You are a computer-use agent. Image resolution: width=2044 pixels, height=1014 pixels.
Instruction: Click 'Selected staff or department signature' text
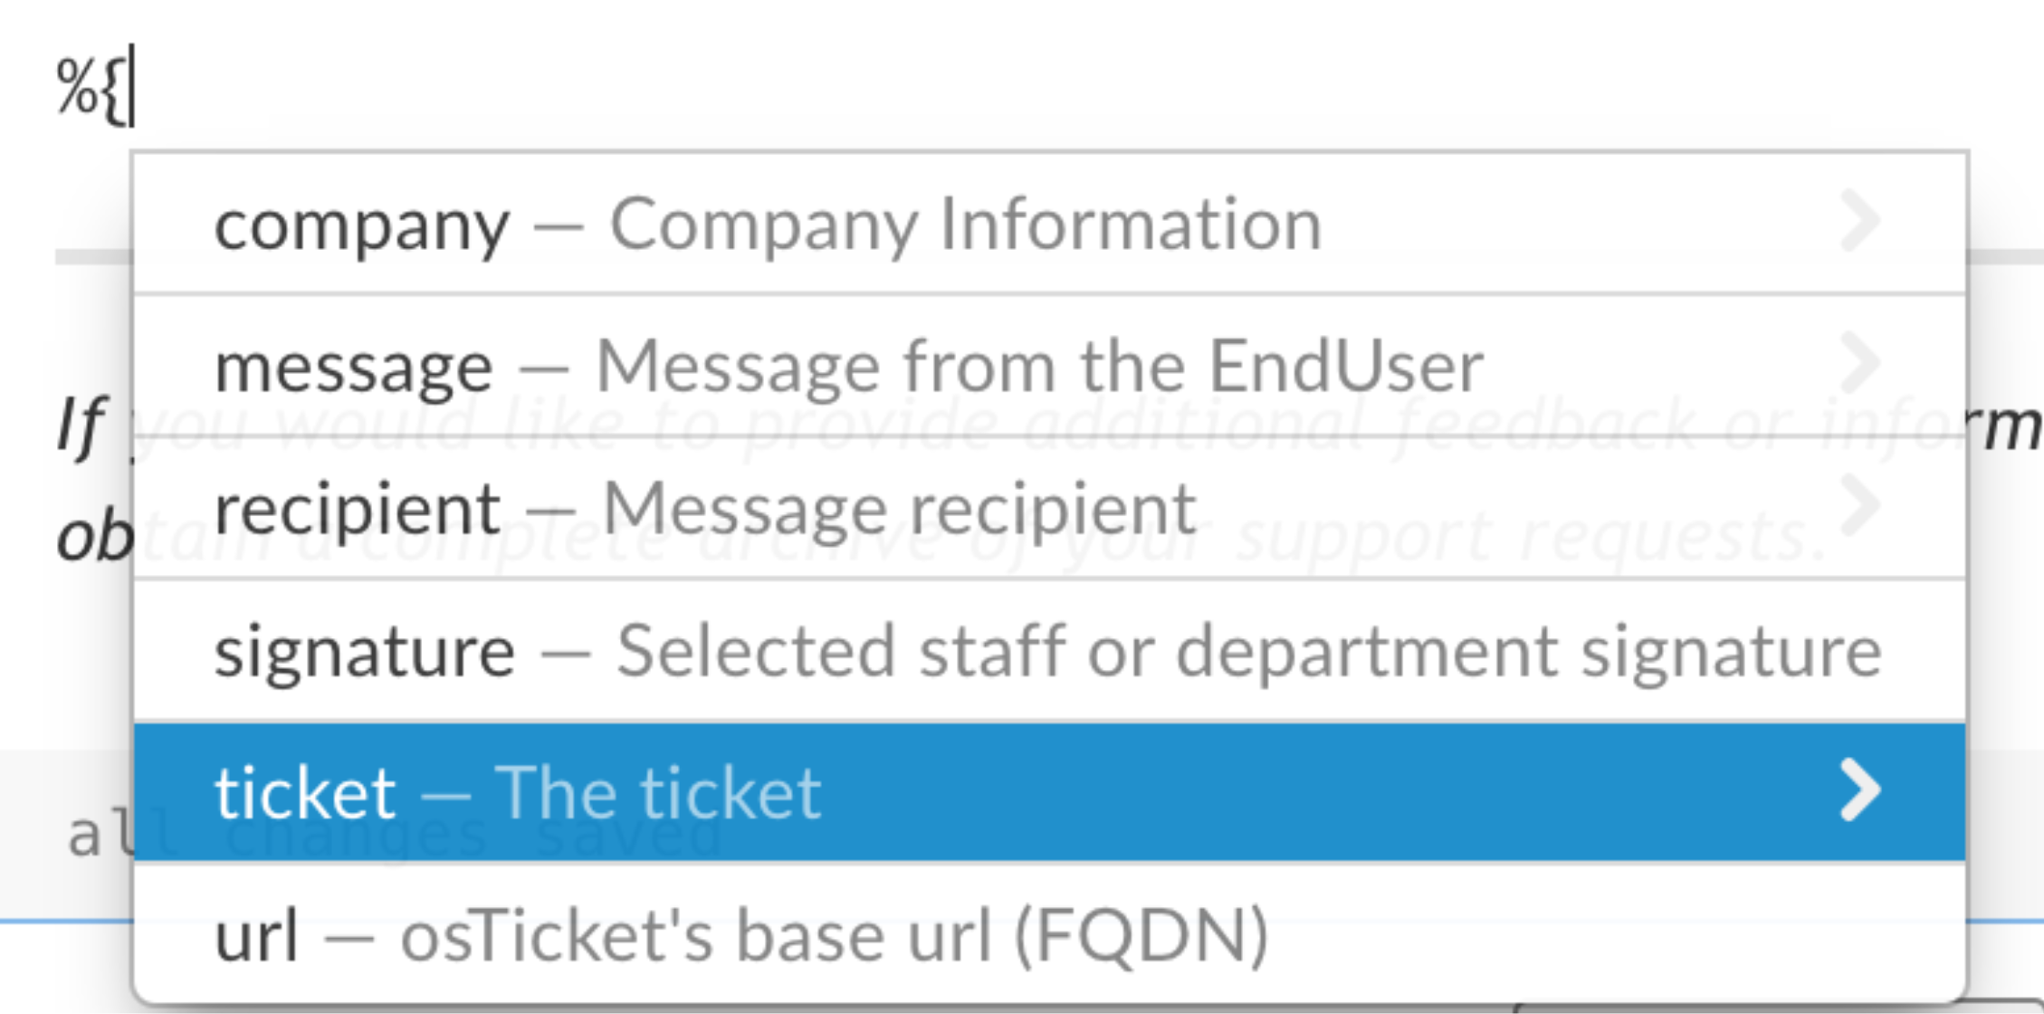tap(1248, 650)
